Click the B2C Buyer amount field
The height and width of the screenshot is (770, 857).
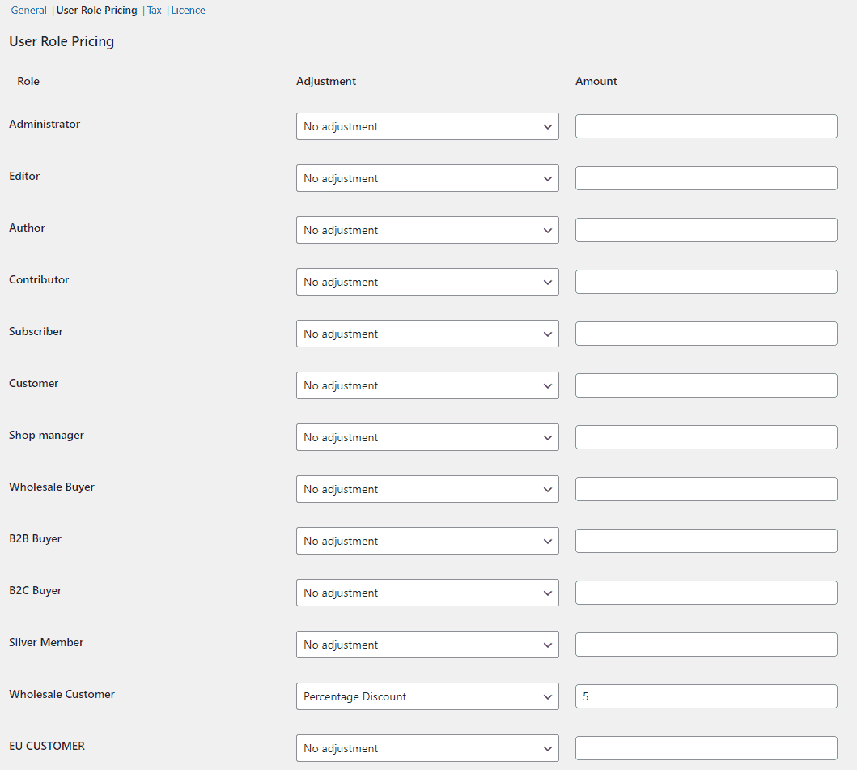(x=706, y=593)
